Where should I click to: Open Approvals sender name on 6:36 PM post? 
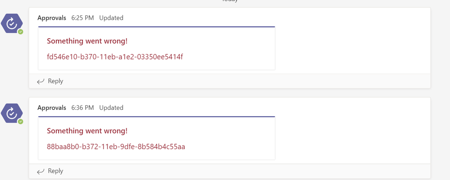click(52, 108)
